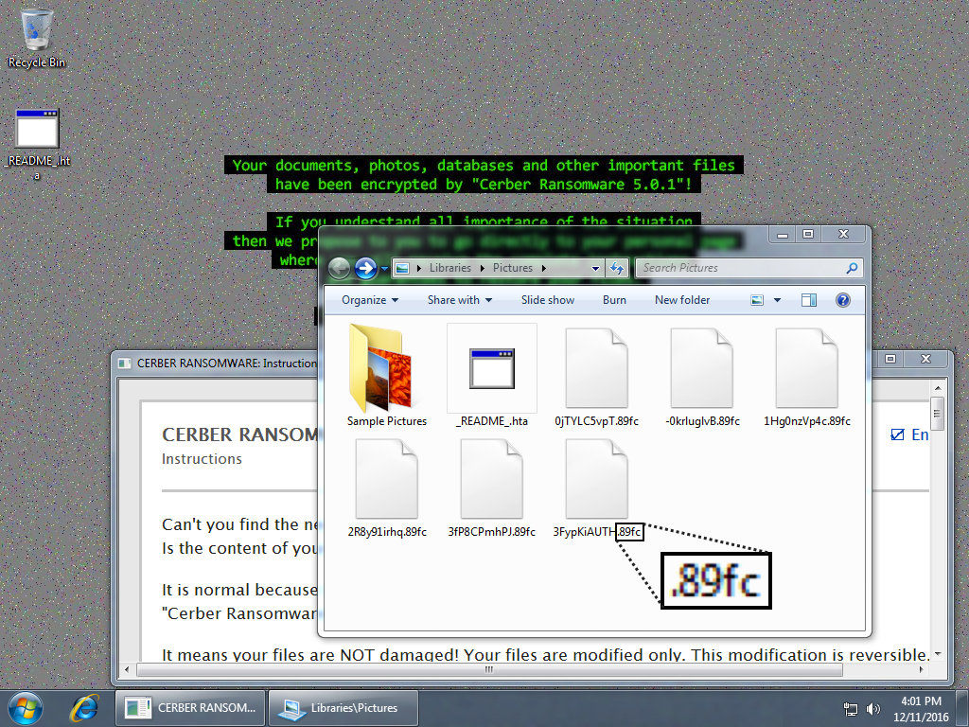Click the Libraries breadcrumb in address bar
Image resolution: width=969 pixels, height=727 pixels.
(449, 268)
